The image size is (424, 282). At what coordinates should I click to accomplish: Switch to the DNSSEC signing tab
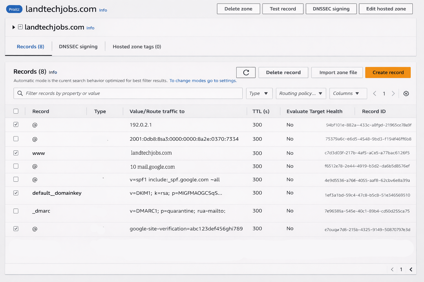pos(78,47)
